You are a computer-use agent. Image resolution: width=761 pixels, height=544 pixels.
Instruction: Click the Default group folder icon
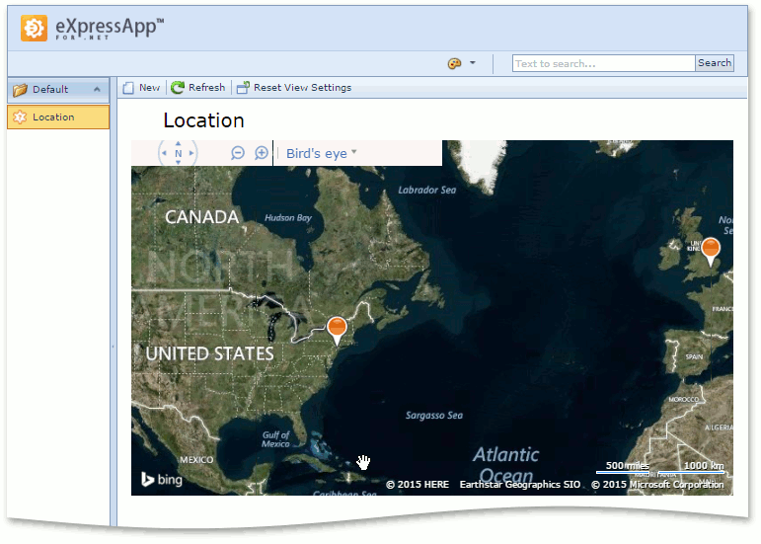(20, 90)
